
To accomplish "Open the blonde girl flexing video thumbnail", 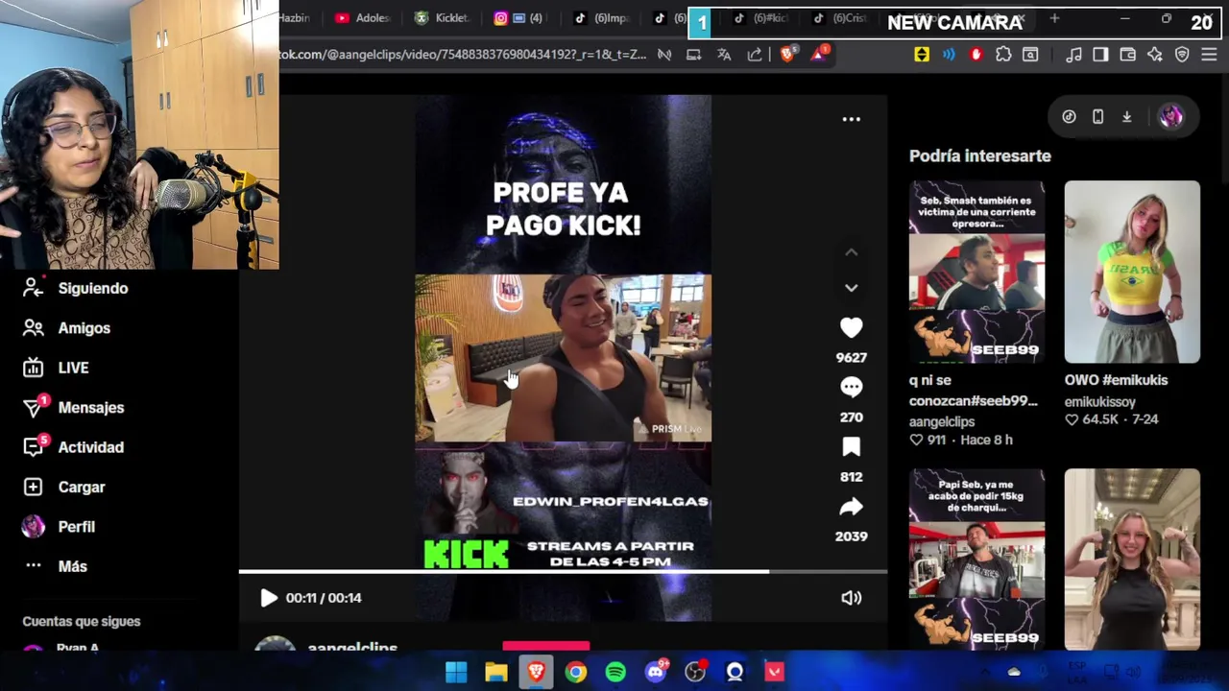I will [1132, 560].
